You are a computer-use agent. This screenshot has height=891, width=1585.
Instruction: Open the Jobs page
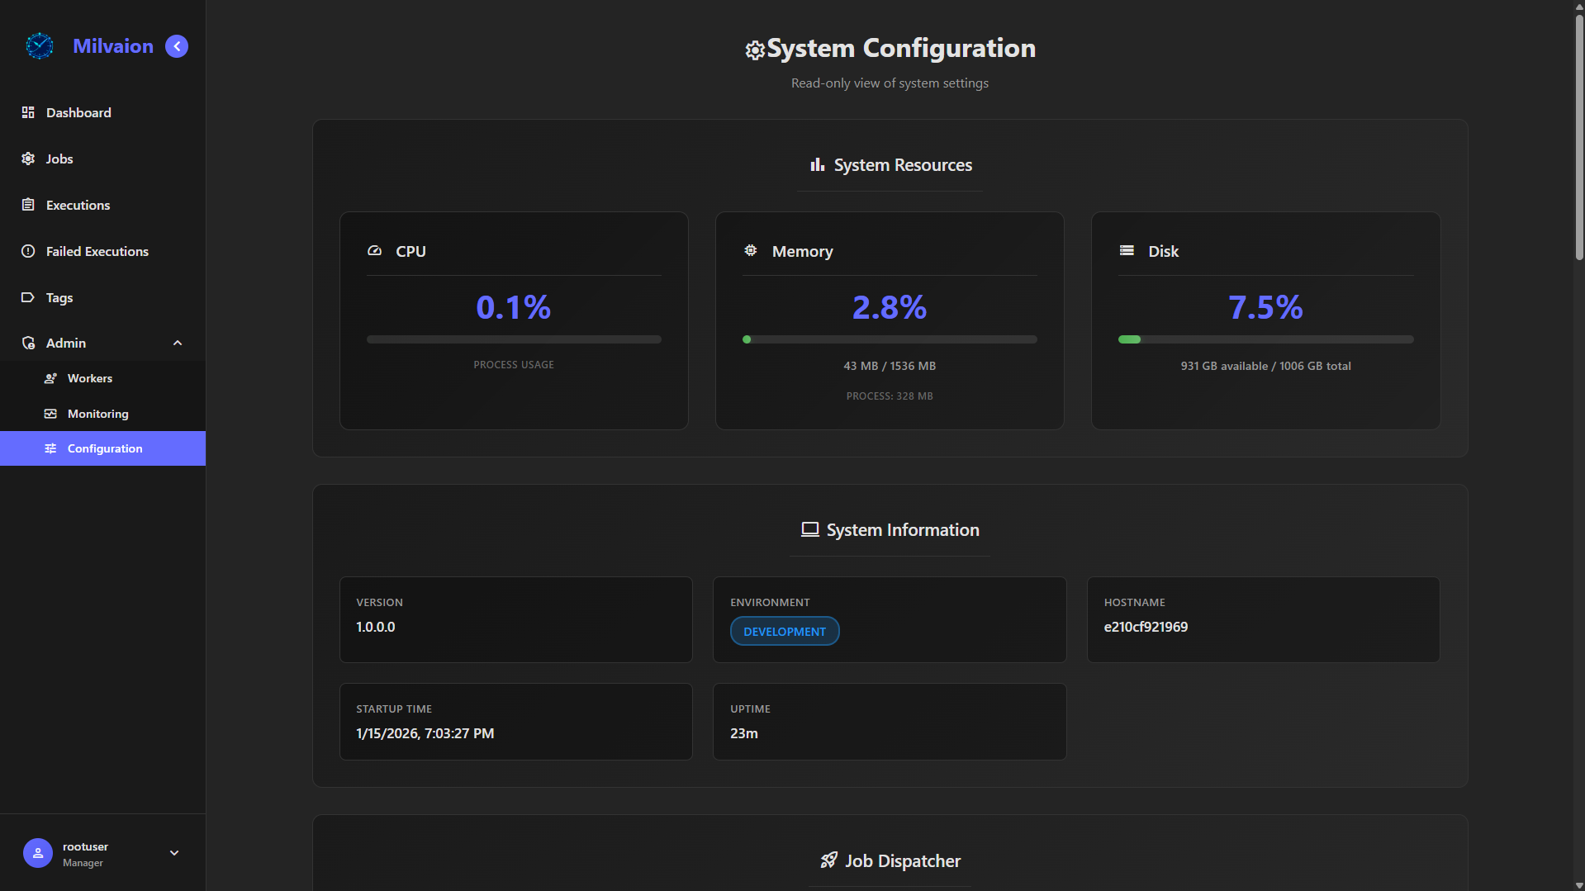pyautogui.click(x=59, y=159)
